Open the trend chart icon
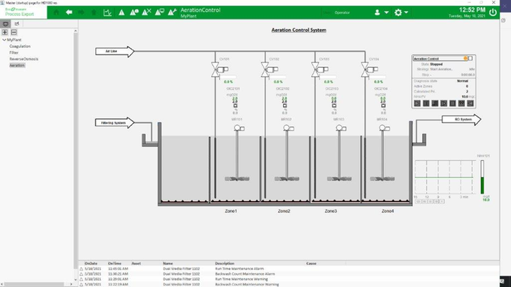The image size is (511, 287). [107, 12]
